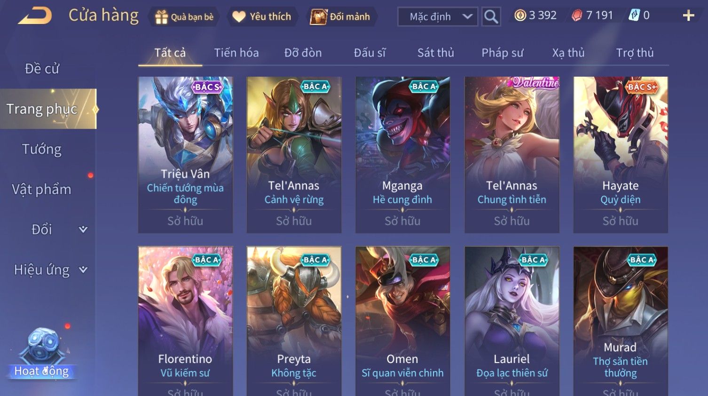Click the gold coin currency icon
708x396 pixels.
coord(520,16)
